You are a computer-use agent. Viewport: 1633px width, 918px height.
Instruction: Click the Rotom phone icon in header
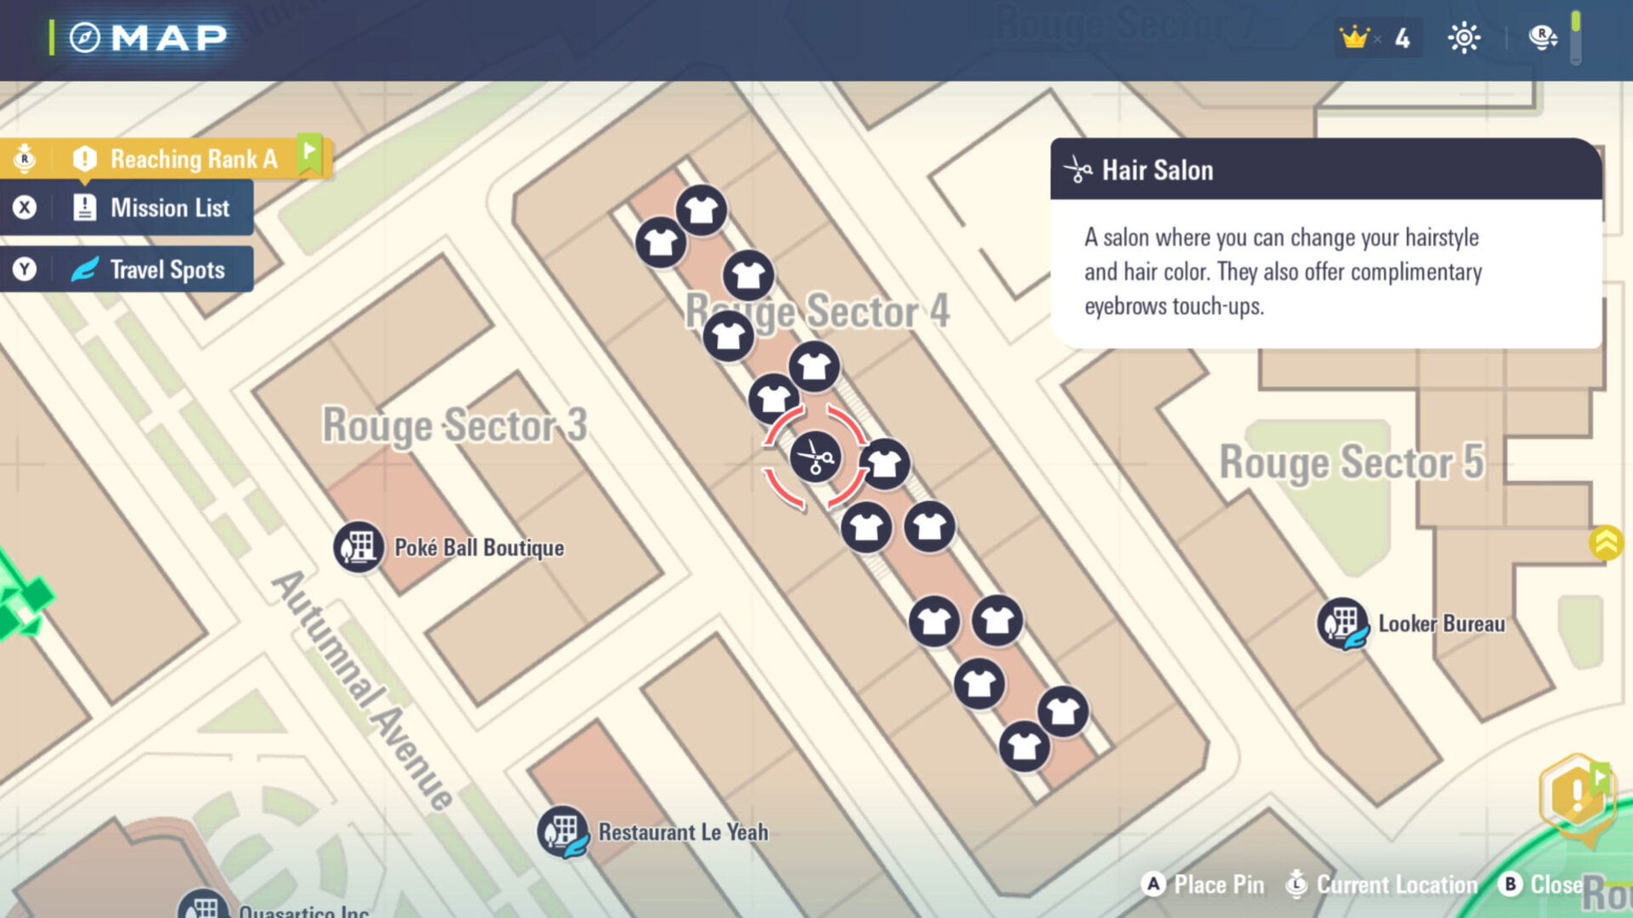tap(1542, 37)
